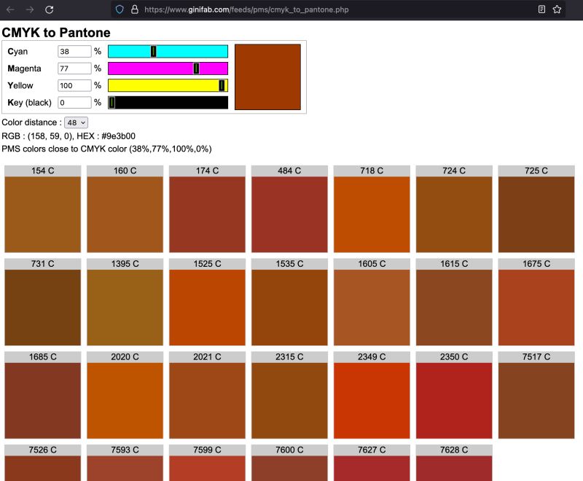The image size is (583, 481).
Task: Click inside the Yellow percentage input
Action: point(75,85)
